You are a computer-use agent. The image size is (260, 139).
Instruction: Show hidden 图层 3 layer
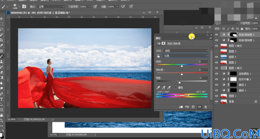click(x=216, y=51)
